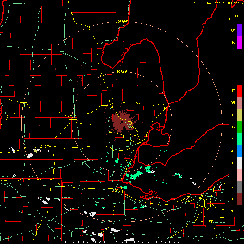Image resolution: width=244 pixels, height=244 pixels.
Task: Click the UK legend label
Action: pos(233,43)
